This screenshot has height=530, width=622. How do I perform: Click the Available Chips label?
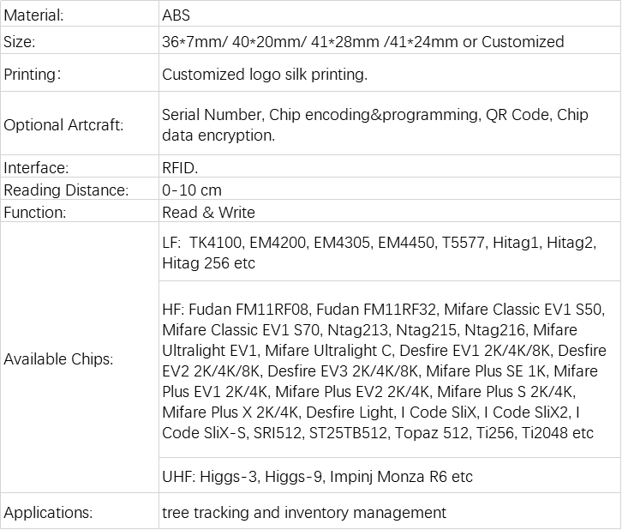pos(58,359)
